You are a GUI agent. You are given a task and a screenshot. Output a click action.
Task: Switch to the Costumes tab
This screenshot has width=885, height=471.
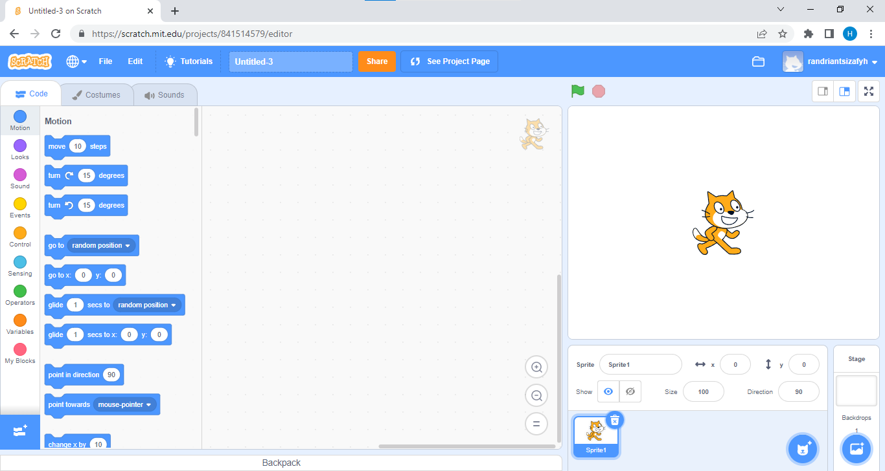(97, 95)
